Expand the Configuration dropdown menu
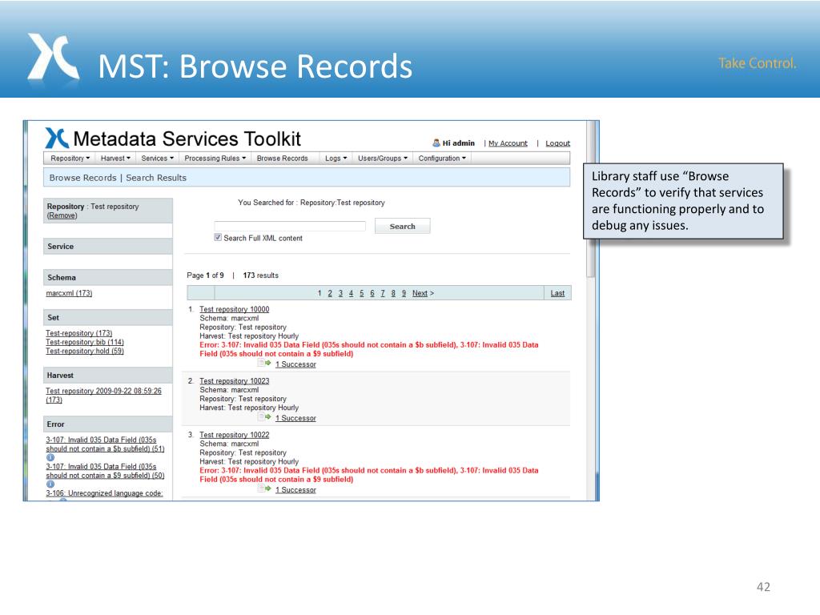This screenshot has height=615, width=820. [442, 159]
